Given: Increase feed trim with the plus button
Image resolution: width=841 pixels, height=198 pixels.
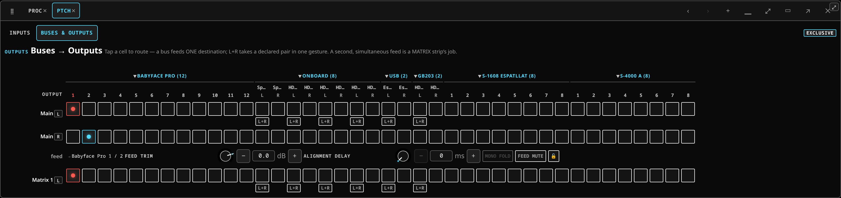Looking at the screenshot, I should 294,156.
